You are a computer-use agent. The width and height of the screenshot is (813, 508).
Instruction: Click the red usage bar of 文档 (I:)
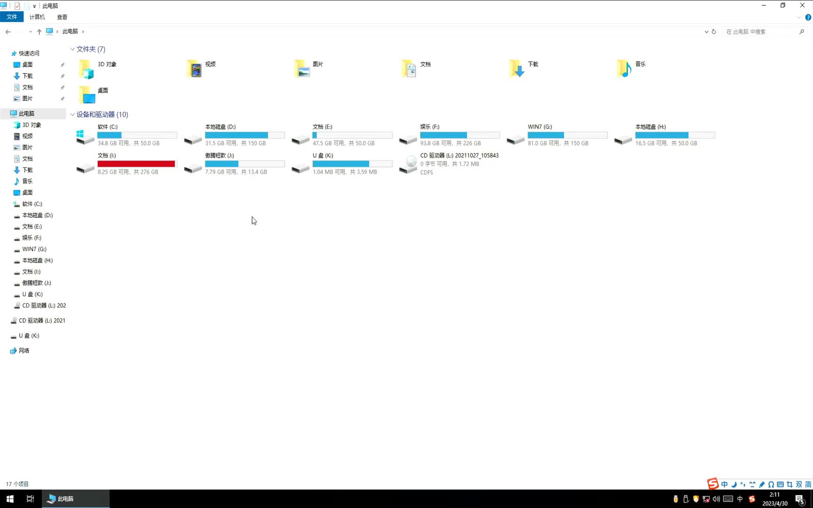(136, 164)
